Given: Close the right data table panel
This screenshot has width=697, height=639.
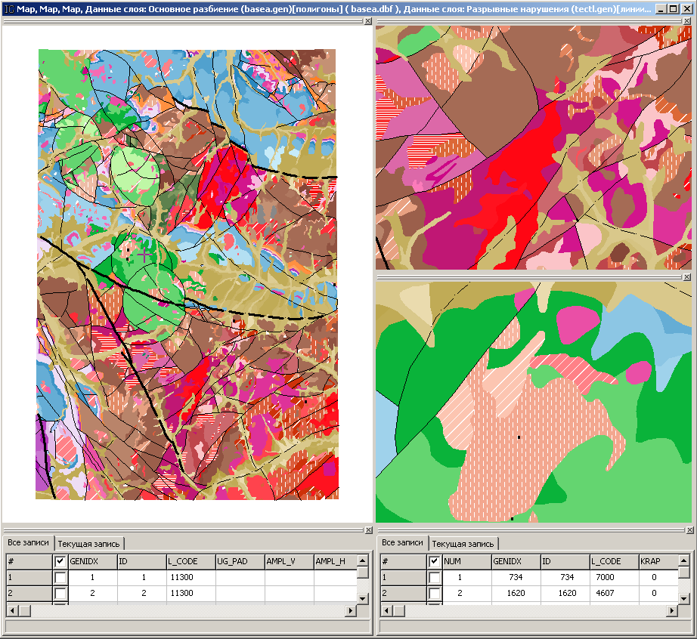Looking at the screenshot, I should (x=690, y=530).
